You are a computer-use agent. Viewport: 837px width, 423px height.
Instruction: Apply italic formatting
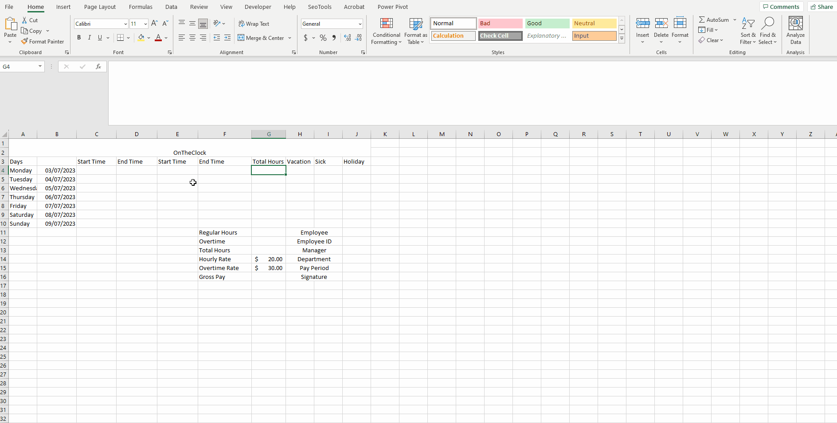tap(90, 38)
